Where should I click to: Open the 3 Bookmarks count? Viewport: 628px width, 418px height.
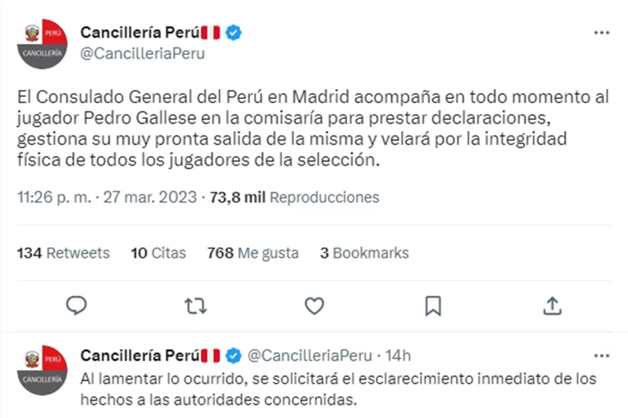pos(364,253)
